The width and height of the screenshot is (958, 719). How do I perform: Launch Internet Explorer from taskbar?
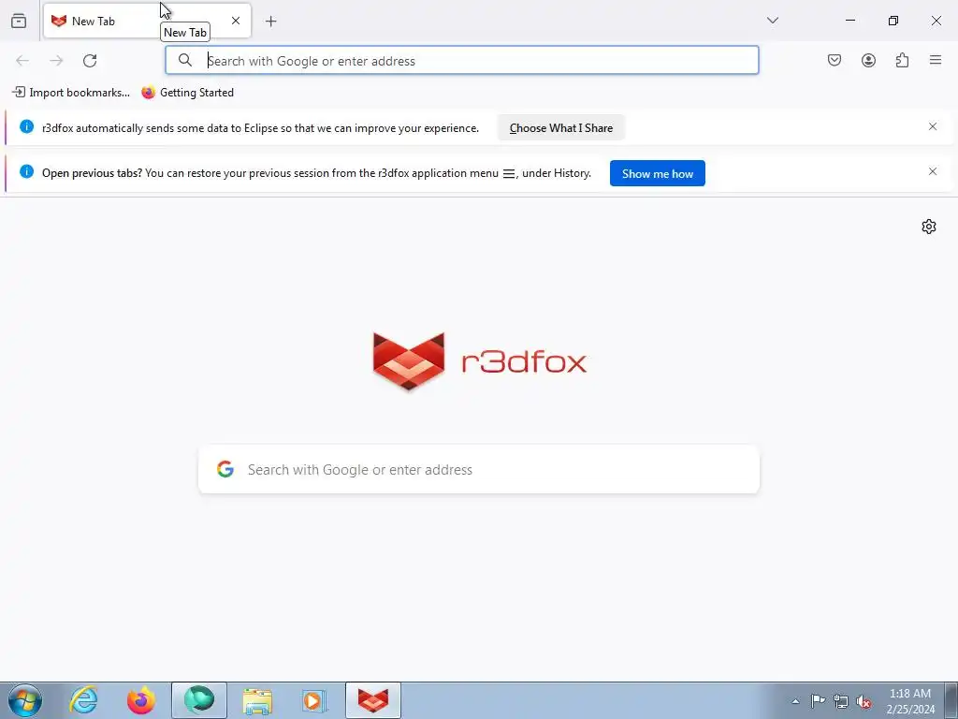tap(83, 700)
